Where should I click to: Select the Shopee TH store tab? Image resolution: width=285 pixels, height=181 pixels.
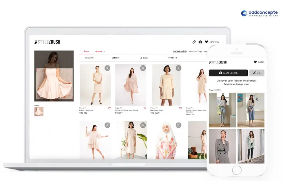click(89, 58)
